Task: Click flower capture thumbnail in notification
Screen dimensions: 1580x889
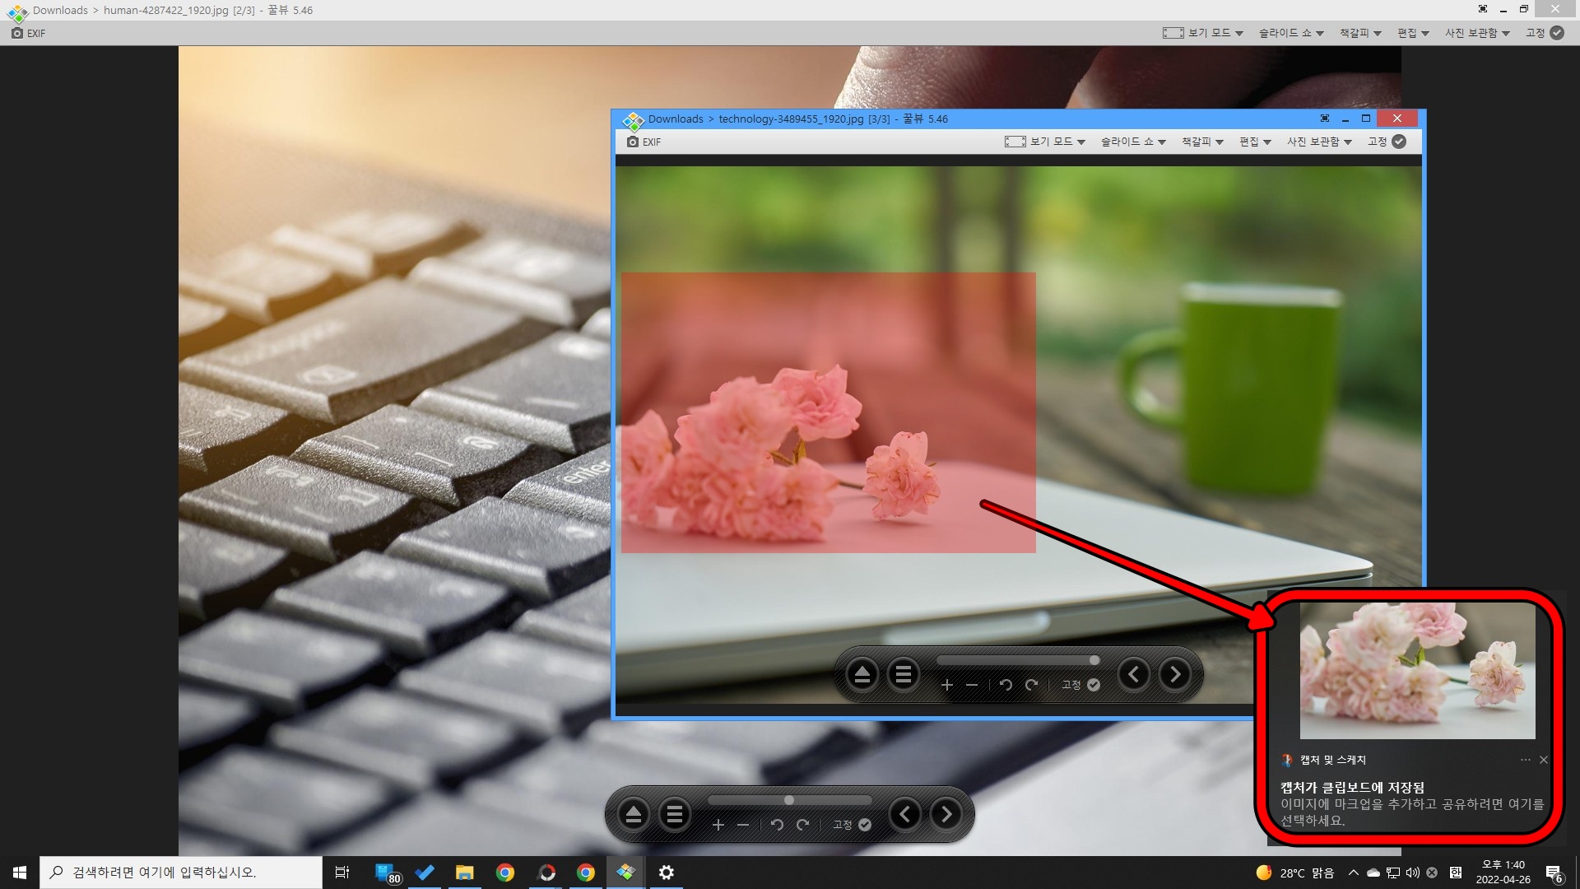Action: [x=1417, y=670]
